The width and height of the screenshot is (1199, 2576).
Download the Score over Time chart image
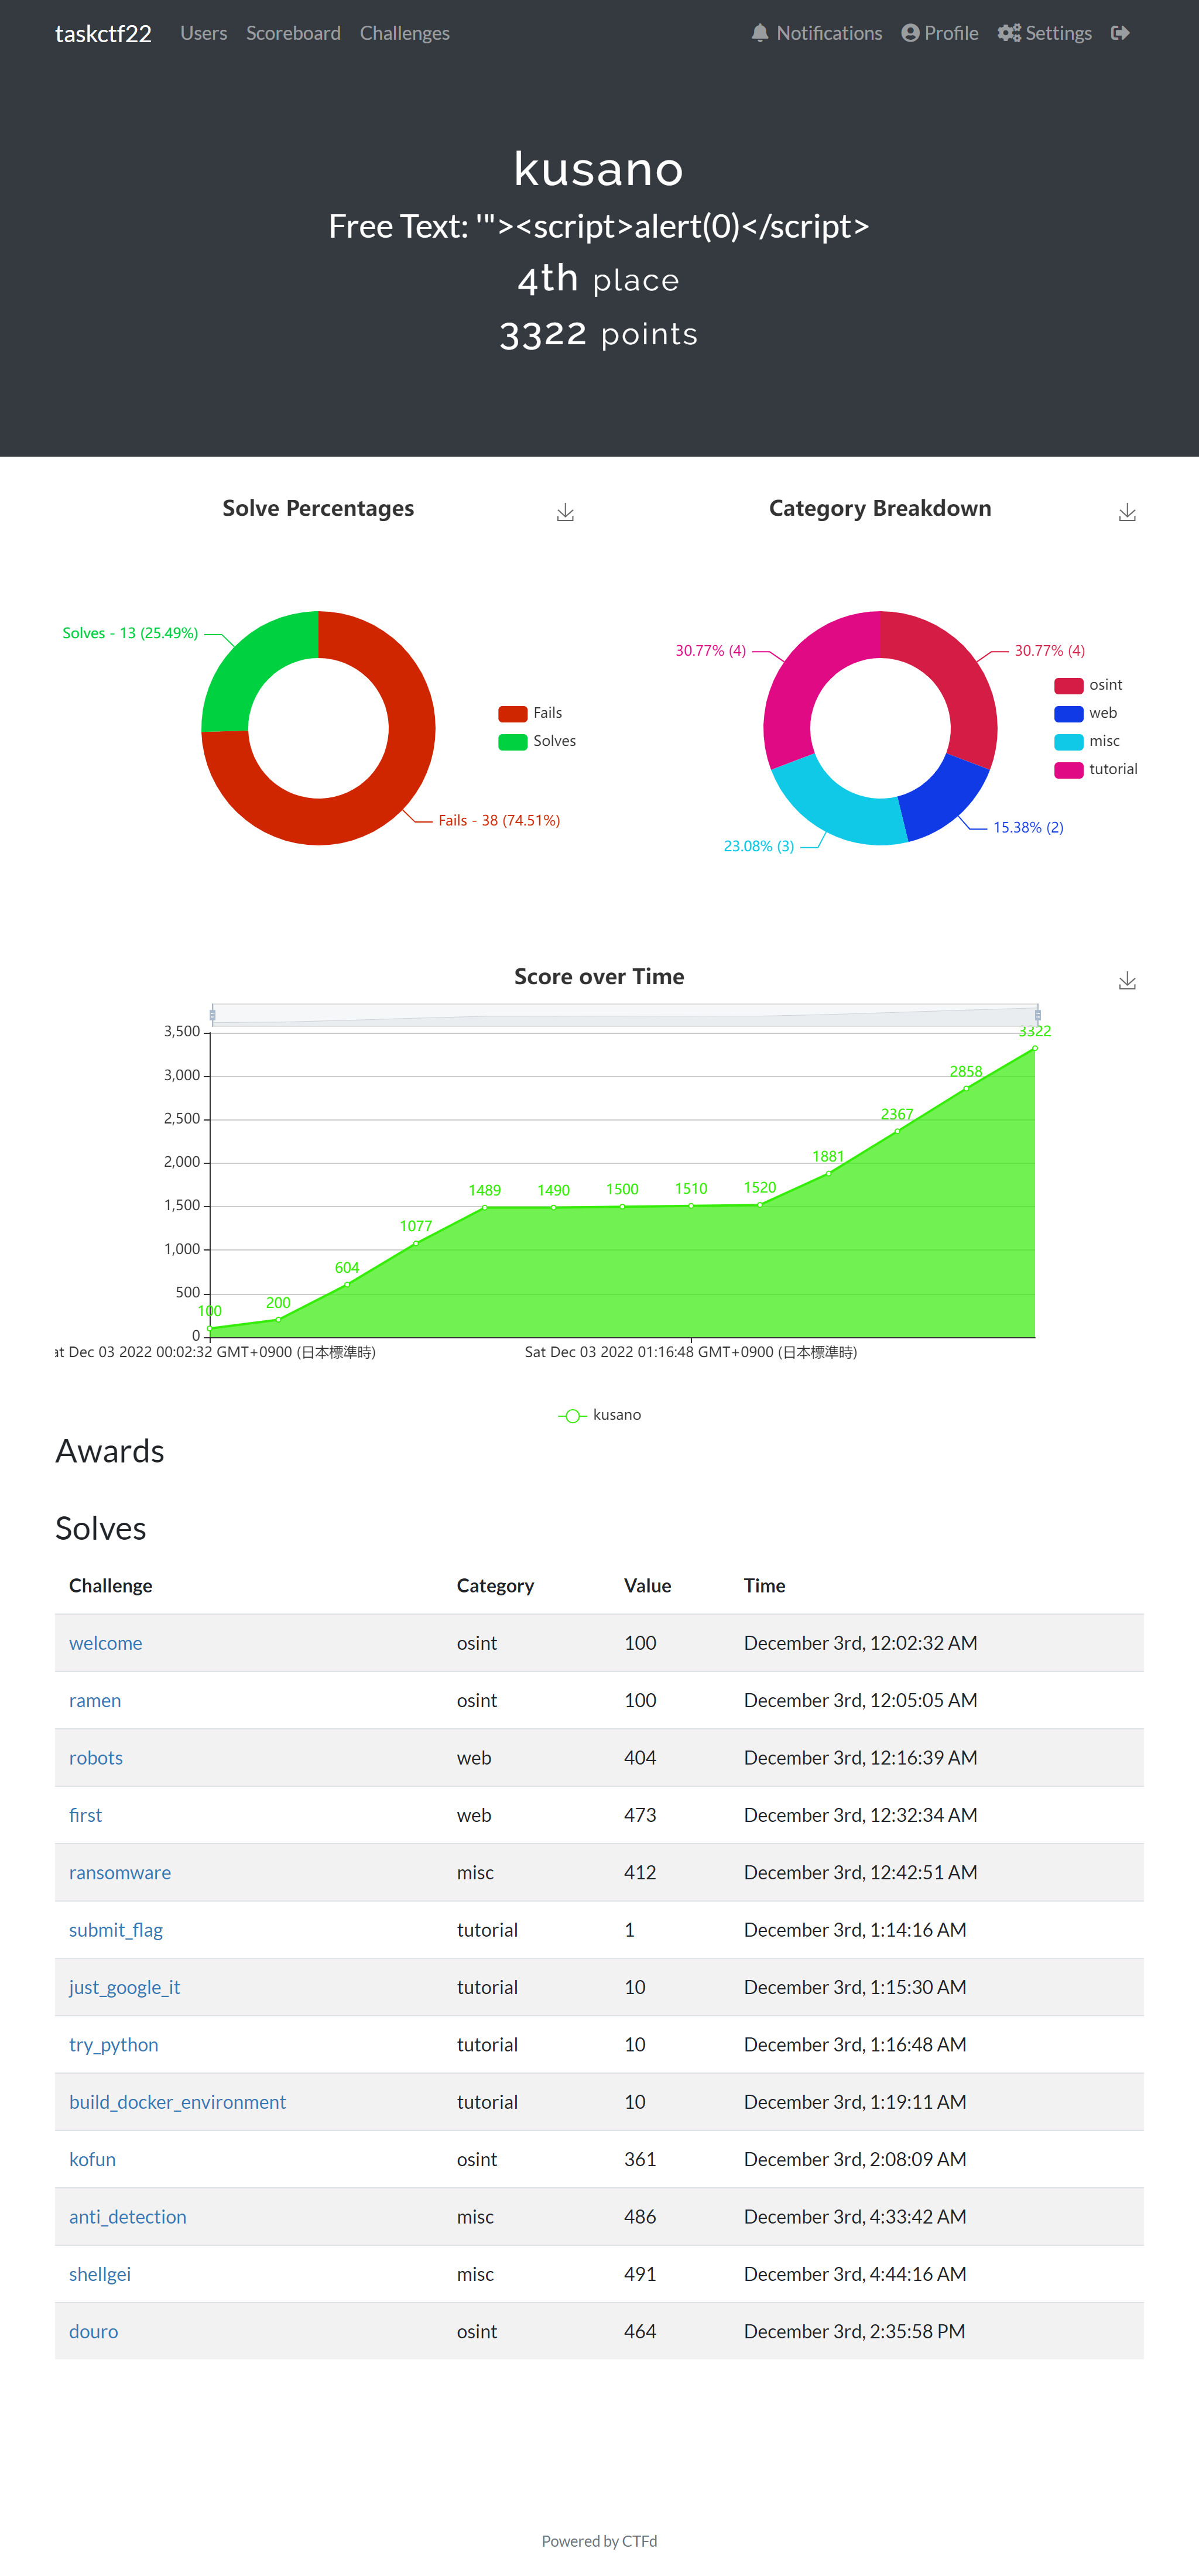coord(1127,980)
